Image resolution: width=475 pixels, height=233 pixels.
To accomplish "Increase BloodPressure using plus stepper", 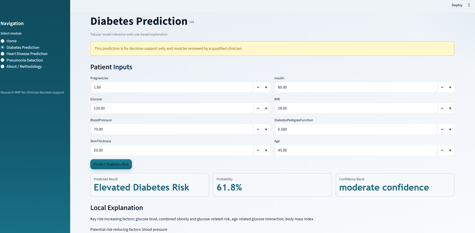I will click(266, 129).
